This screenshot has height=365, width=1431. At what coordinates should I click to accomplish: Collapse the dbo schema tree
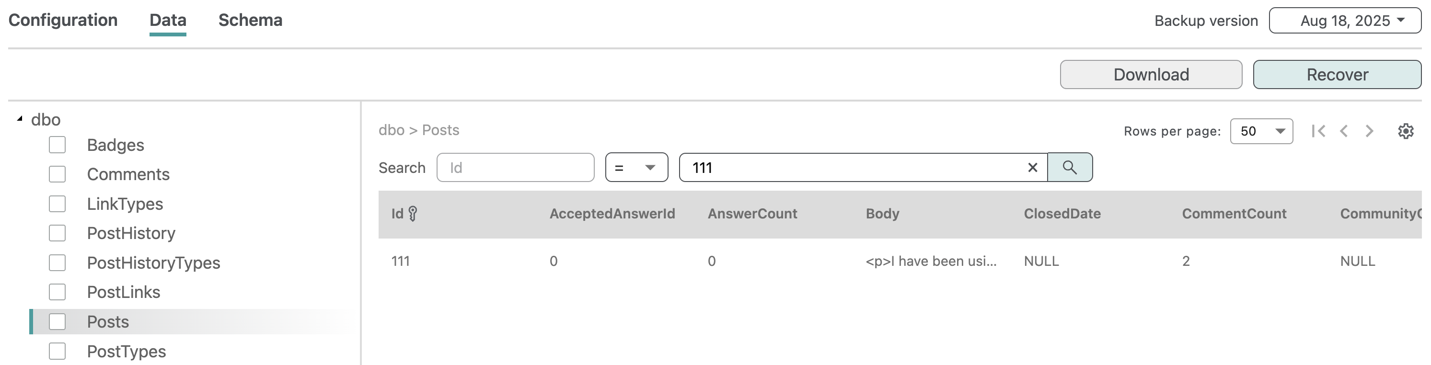click(x=20, y=119)
